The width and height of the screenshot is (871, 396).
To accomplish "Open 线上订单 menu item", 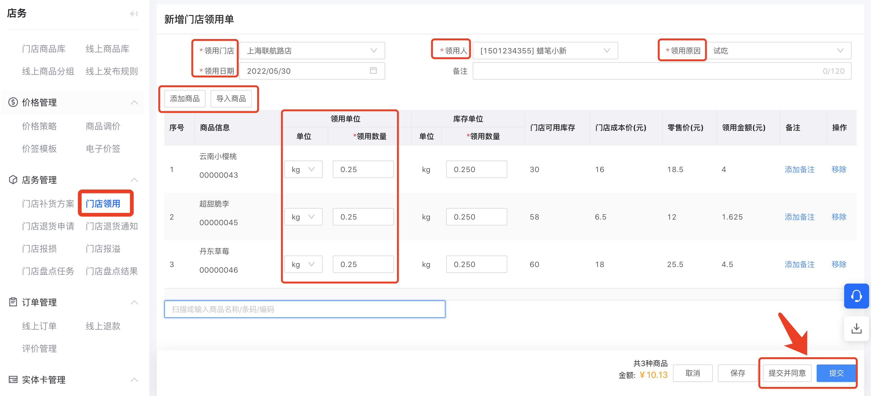I will tap(39, 326).
